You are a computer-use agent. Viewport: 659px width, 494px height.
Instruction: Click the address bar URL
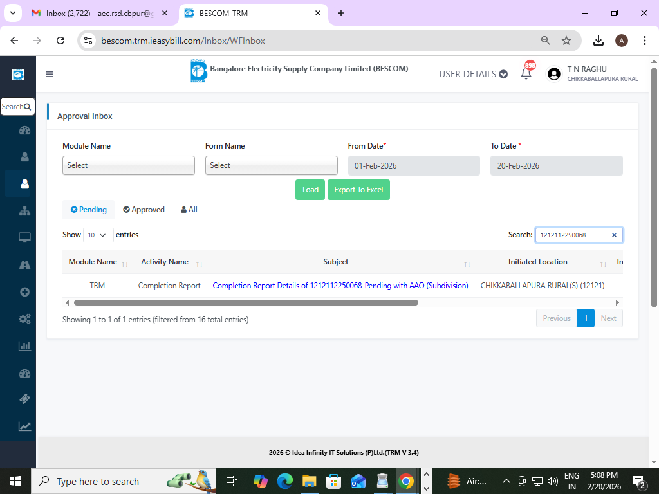click(183, 41)
